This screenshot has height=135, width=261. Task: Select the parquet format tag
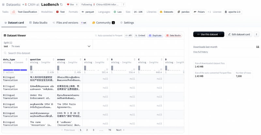tap(87, 12)
